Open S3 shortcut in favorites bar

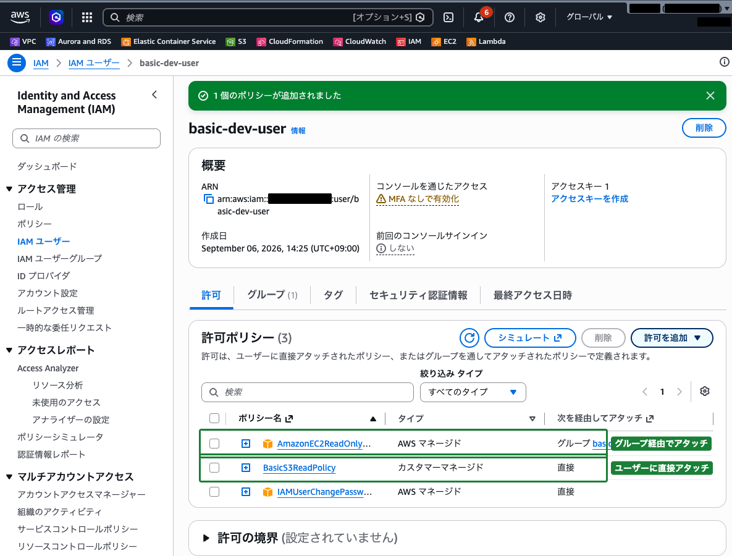pyautogui.click(x=236, y=41)
